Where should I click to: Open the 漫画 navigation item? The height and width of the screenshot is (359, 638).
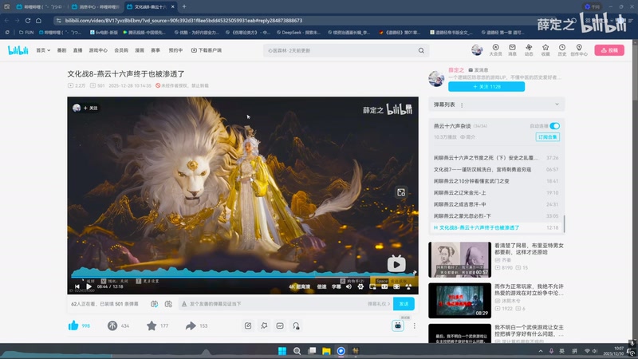[140, 50]
